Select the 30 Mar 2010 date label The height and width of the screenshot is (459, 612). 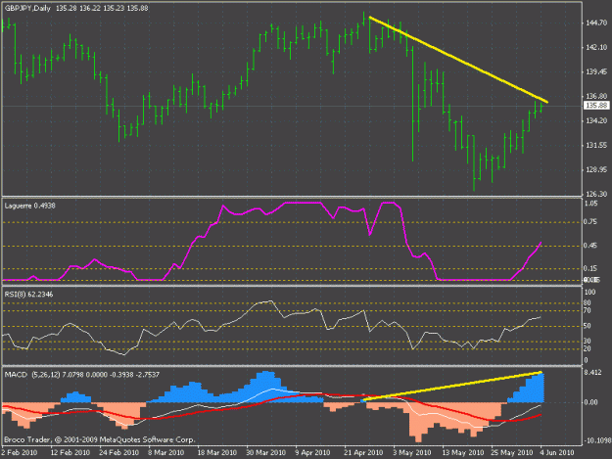click(x=265, y=452)
